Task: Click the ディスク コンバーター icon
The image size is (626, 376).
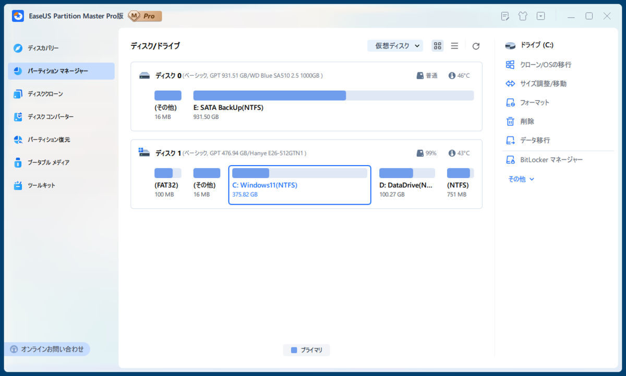Action: coord(18,117)
